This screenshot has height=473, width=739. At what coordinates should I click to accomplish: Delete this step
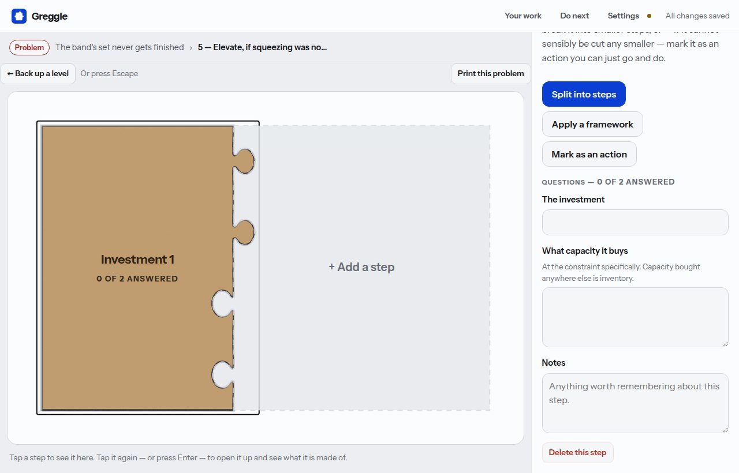point(577,453)
